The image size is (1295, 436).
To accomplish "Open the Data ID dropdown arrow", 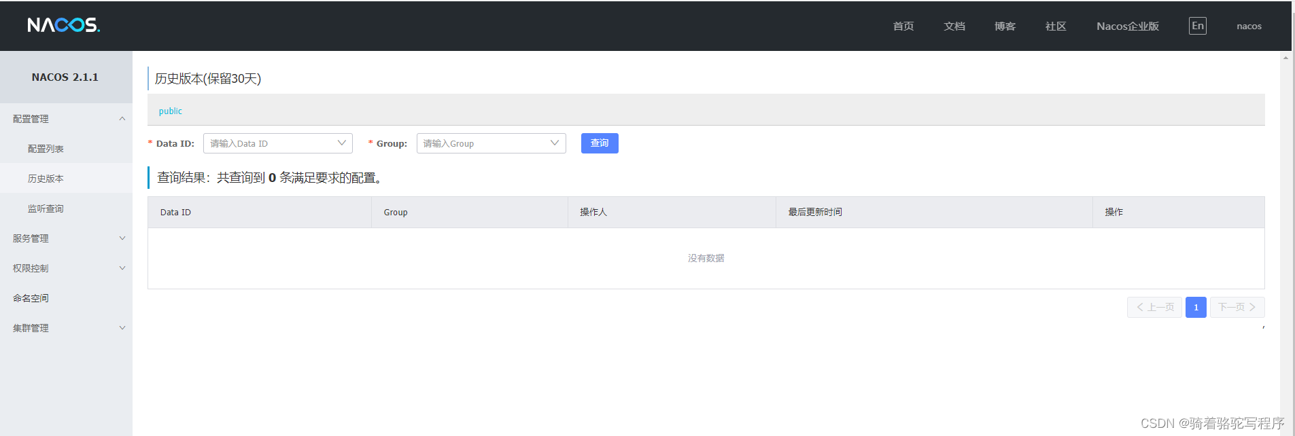I will click(341, 143).
